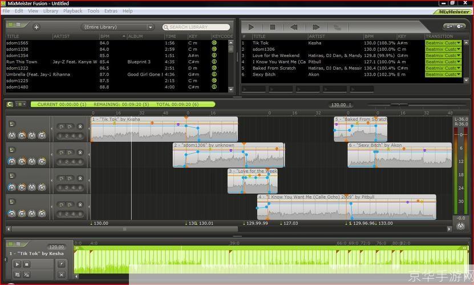Open the Tools menu
Viewport: 474px width, 285px height.
93,11
